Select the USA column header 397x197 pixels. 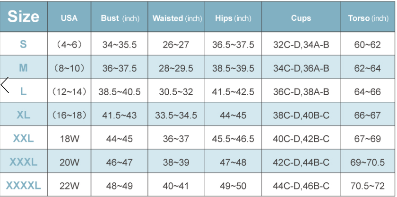pyautogui.click(x=69, y=18)
